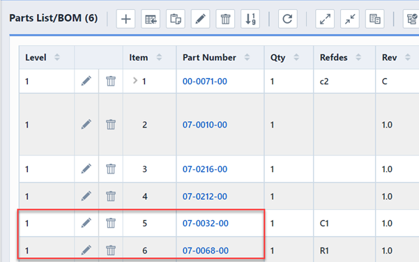Click the renumber sort 1-9 toolbar icon
The image size is (419, 262).
(x=250, y=19)
